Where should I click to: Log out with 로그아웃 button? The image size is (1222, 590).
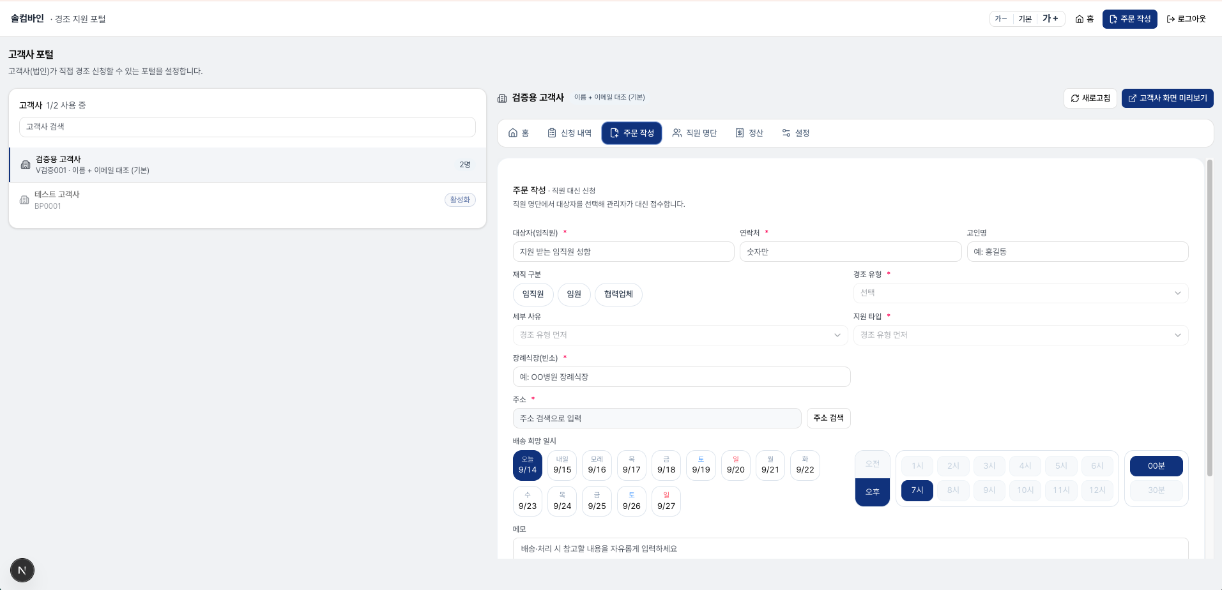coord(1186,19)
